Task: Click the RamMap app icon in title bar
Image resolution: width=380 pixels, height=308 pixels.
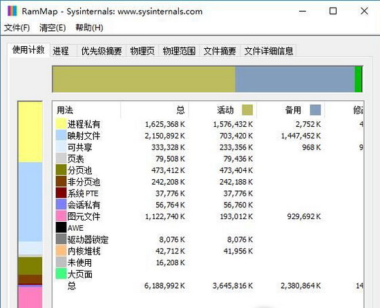Action: coord(12,11)
